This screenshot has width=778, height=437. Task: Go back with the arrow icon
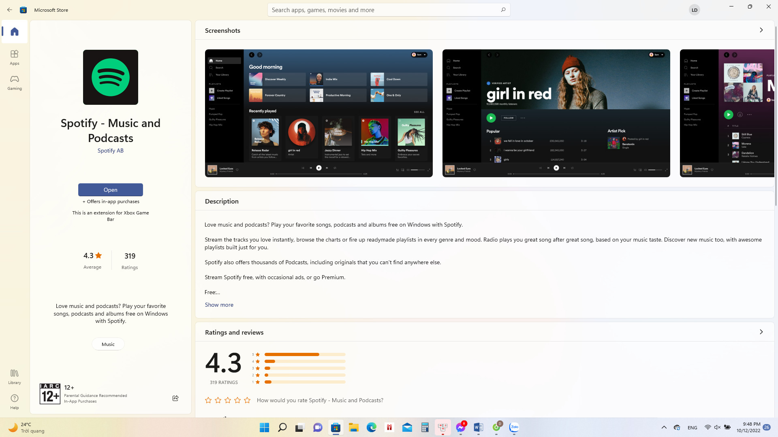pyautogui.click(x=10, y=10)
